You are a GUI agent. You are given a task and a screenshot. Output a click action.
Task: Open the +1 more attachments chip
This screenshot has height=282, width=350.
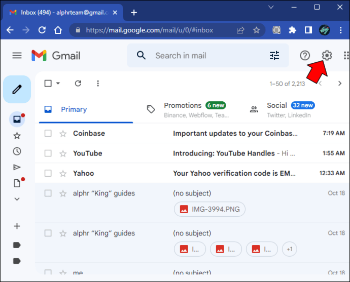coord(290,249)
